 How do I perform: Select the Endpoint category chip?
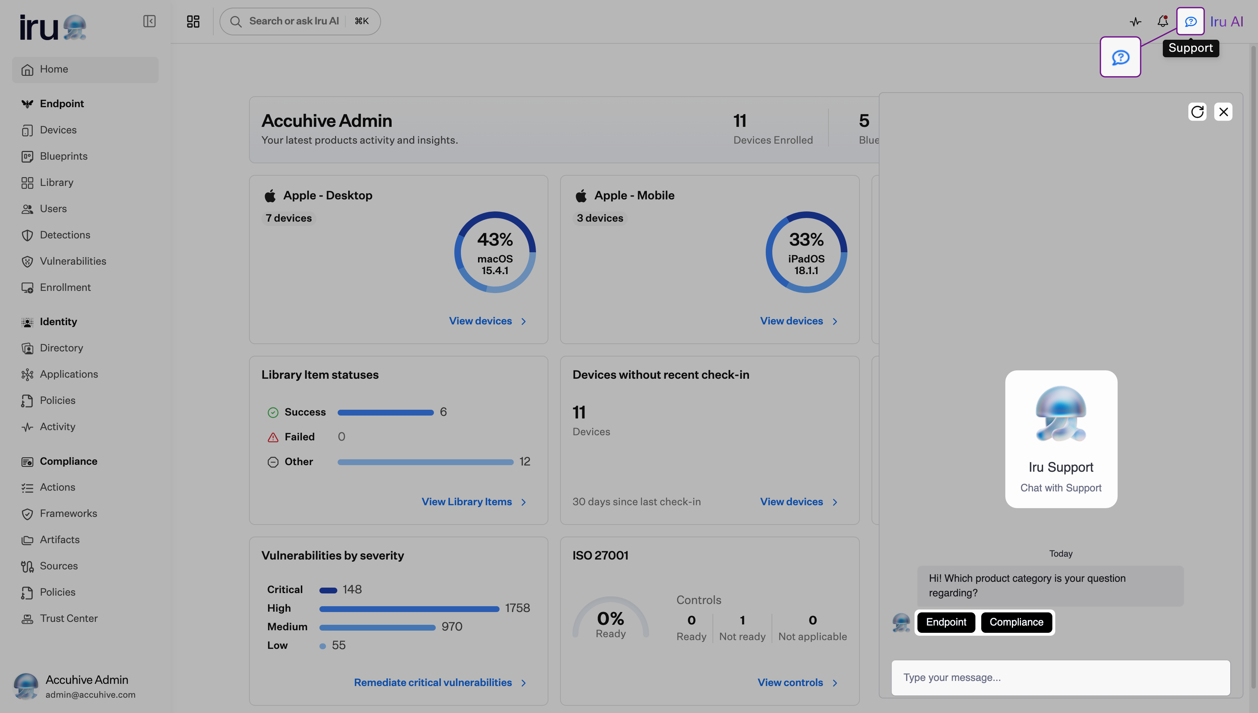coord(946,622)
